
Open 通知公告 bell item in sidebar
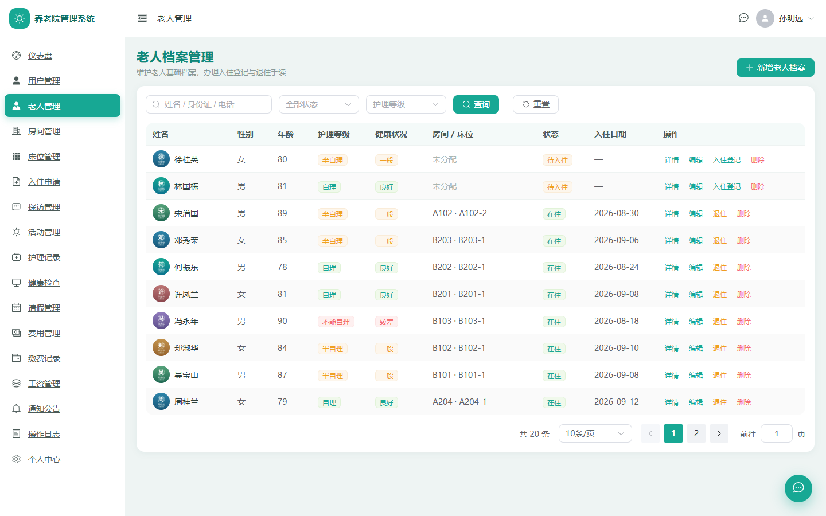16,409
